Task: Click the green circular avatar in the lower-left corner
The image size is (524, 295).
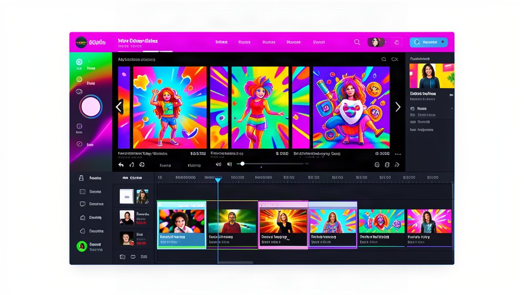Action: [x=82, y=246]
